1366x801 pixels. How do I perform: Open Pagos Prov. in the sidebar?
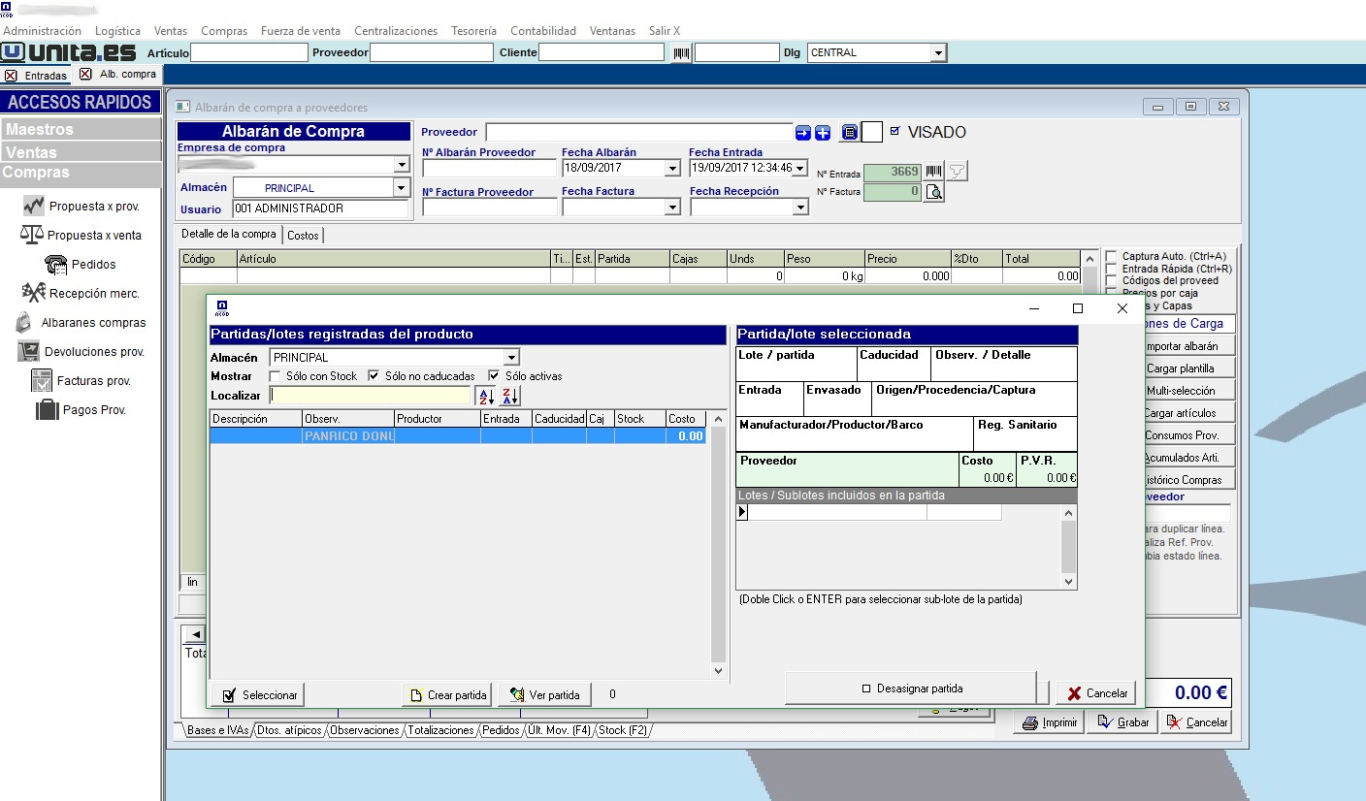[81, 409]
